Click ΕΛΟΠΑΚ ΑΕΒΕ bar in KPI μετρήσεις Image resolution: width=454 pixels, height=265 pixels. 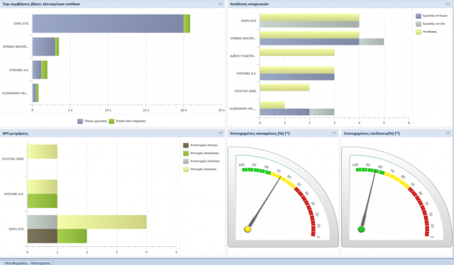click(42, 152)
